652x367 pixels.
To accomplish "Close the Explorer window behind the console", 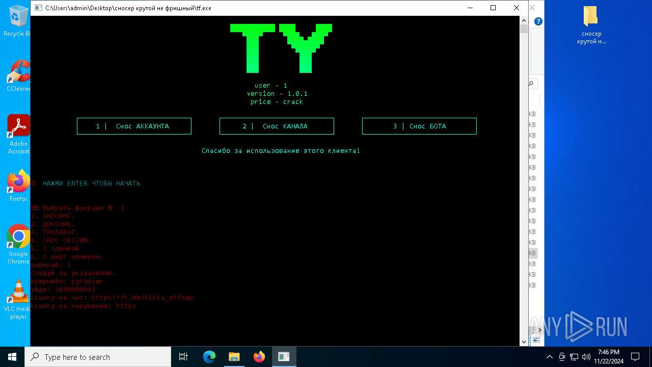I will tap(533, 8).
